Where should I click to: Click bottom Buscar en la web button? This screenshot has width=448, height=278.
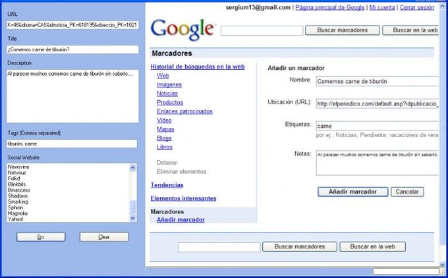pyautogui.click(x=373, y=246)
